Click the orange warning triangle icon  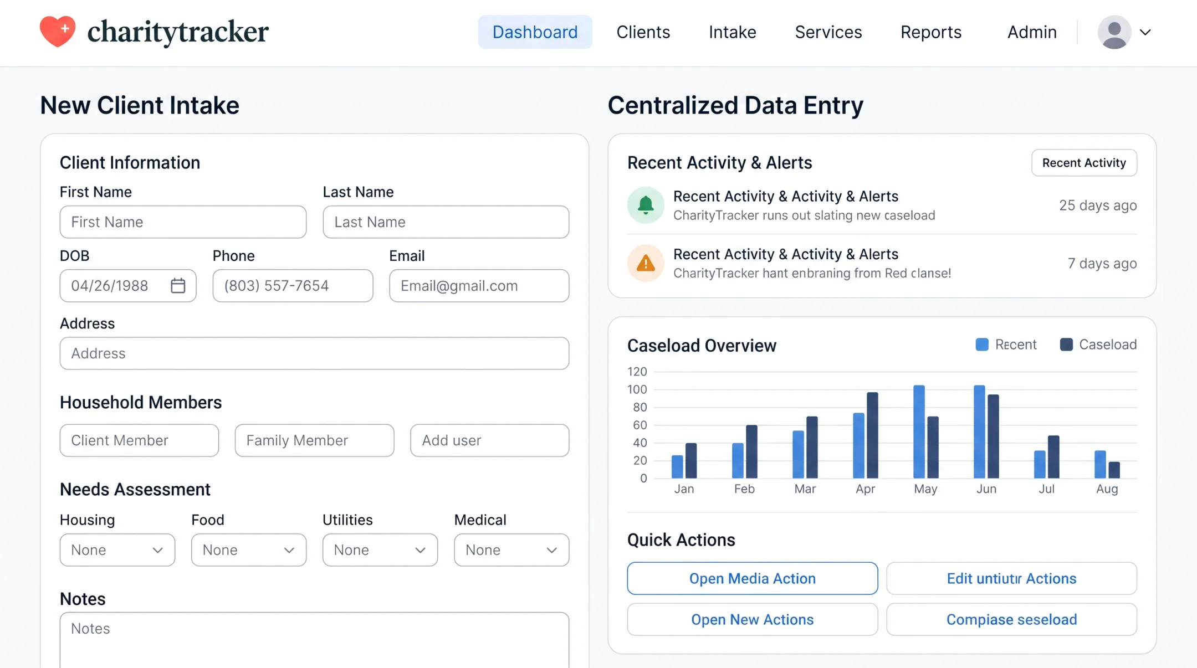[646, 263]
